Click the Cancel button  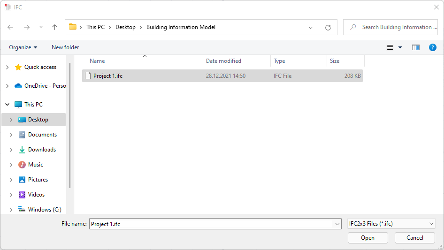415,238
